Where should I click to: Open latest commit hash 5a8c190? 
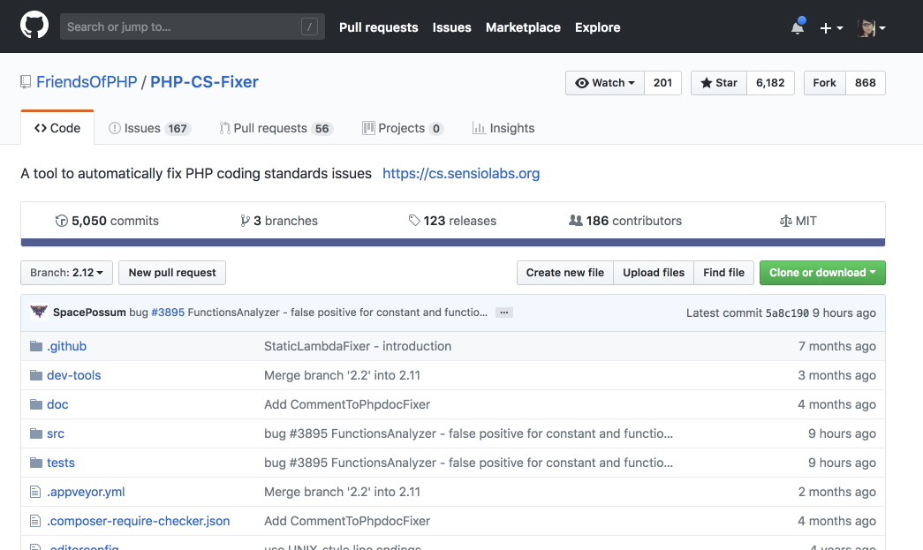pyautogui.click(x=787, y=313)
